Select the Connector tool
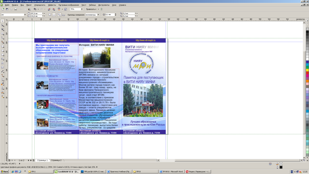 (2, 75)
